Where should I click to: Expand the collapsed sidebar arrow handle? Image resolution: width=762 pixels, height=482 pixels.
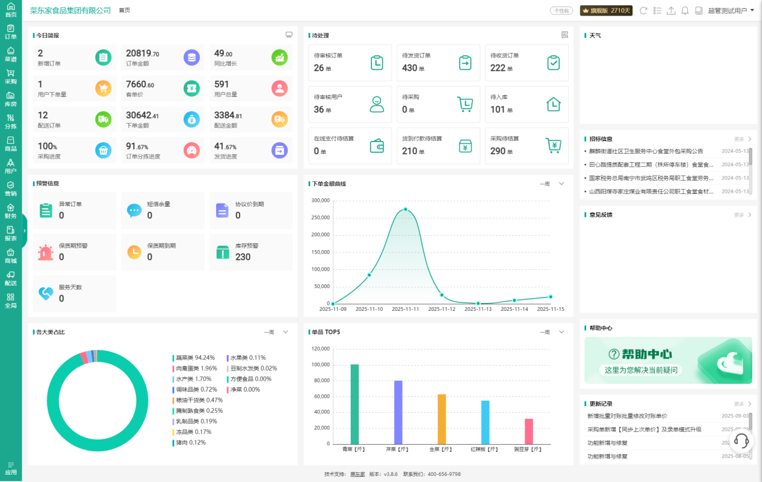click(25, 230)
